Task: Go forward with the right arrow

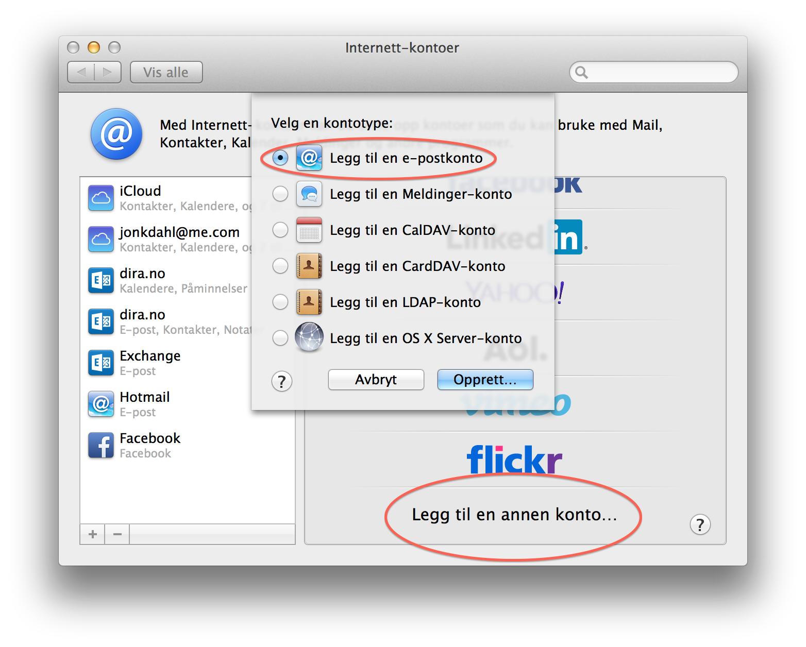Action: tap(108, 72)
